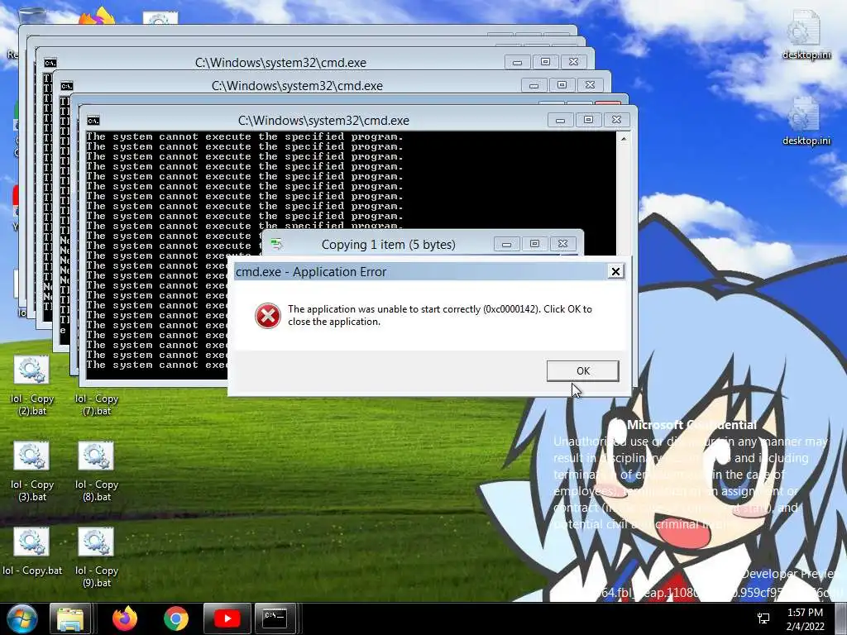Click the red error icon in the dialog

click(x=268, y=316)
